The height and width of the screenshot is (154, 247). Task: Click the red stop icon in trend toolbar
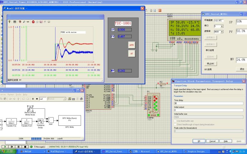(x=33, y=22)
